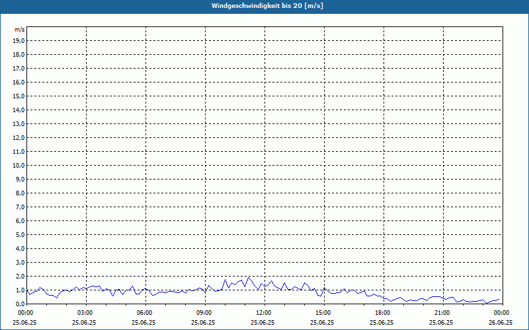Select the 10,0 y-axis tick label
Viewport: 529px width, 330px height.
pos(19,165)
